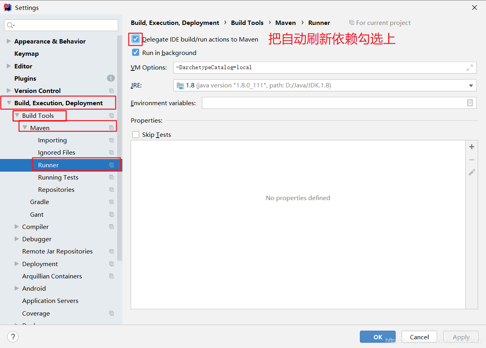Select Ignored Files under Maven
Image resolution: width=486 pixels, height=348 pixels.
coord(57,153)
